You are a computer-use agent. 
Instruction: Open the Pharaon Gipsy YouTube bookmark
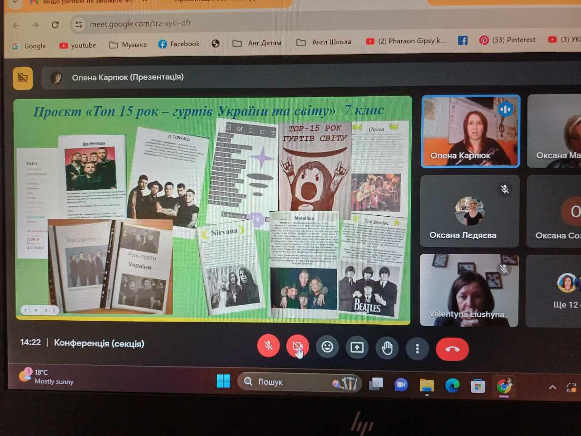(x=406, y=41)
